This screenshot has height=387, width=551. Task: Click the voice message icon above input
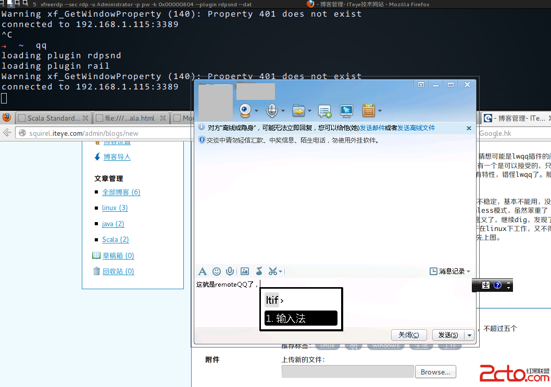coord(230,271)
